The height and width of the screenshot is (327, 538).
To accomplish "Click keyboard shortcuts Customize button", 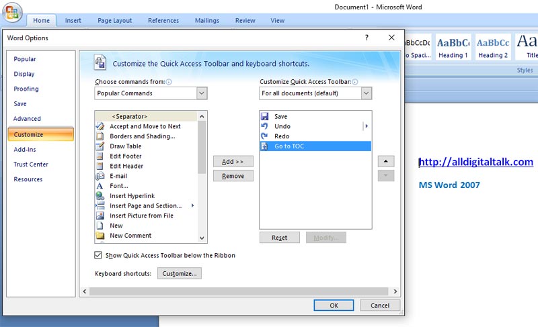I will click(x=180, y=273).
